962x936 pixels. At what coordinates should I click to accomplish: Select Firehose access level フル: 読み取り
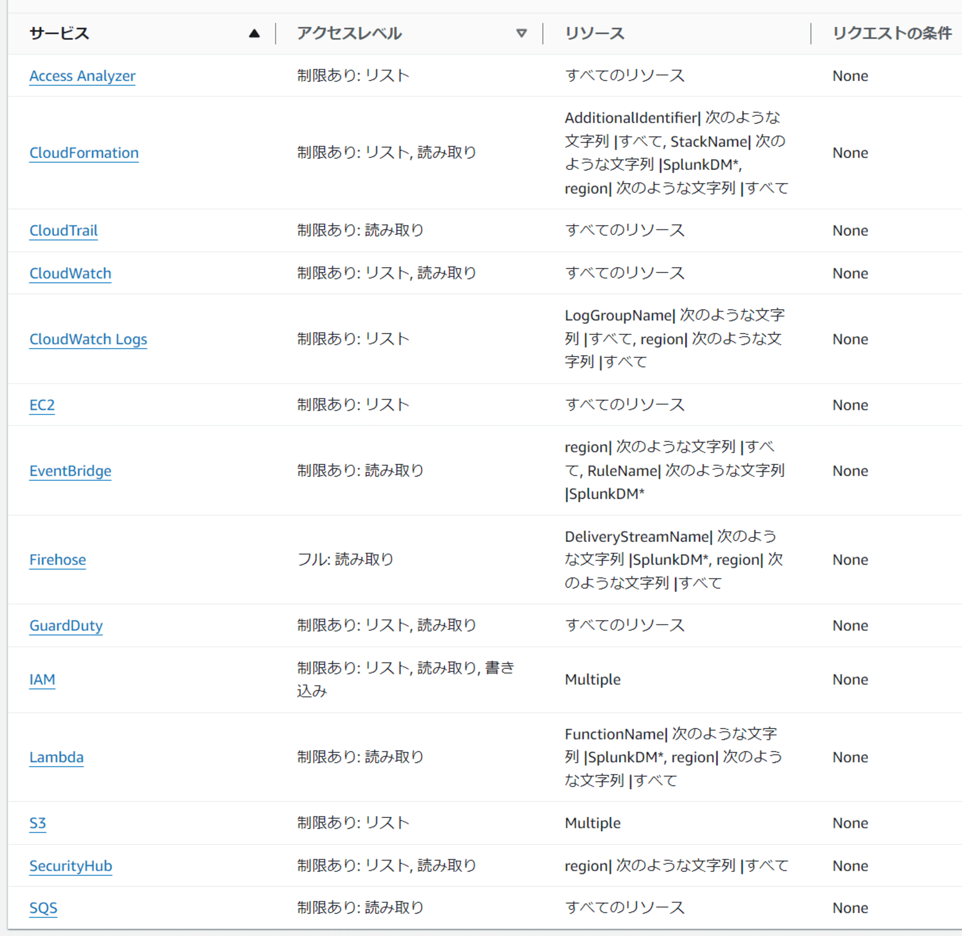click(x=345, y=560)
